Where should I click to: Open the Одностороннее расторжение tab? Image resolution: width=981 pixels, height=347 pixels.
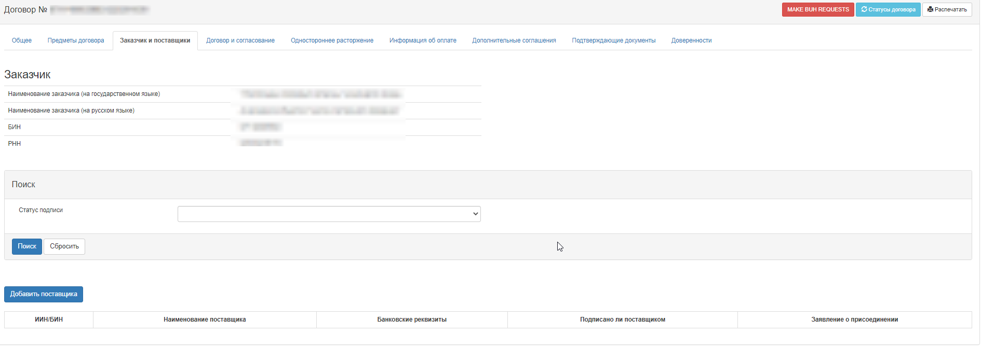click(332, 40)
